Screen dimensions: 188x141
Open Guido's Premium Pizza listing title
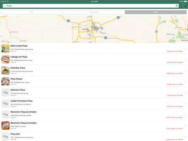coord(21,101)
